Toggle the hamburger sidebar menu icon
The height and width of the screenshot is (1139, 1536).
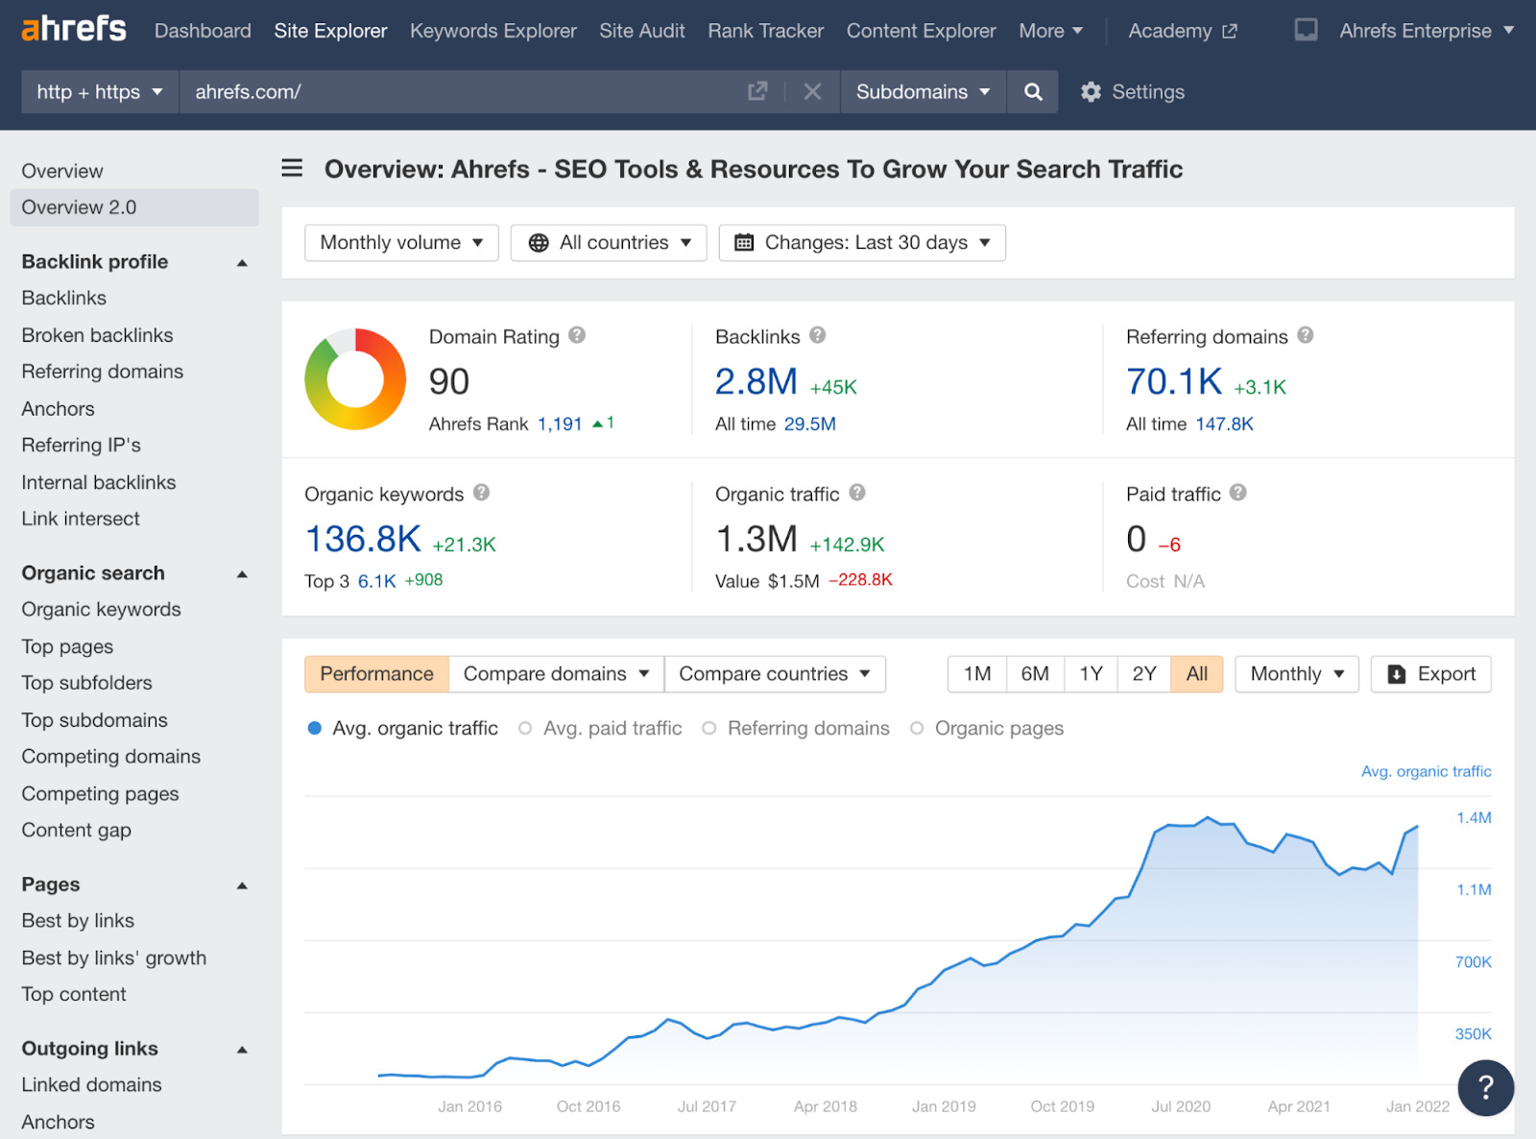pos(292,169)
